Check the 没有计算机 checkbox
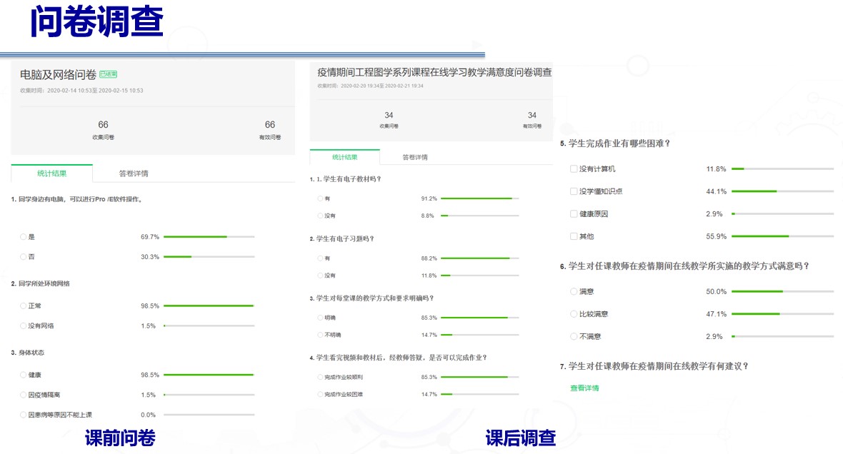843x454 pixels. tap(574, 169)
